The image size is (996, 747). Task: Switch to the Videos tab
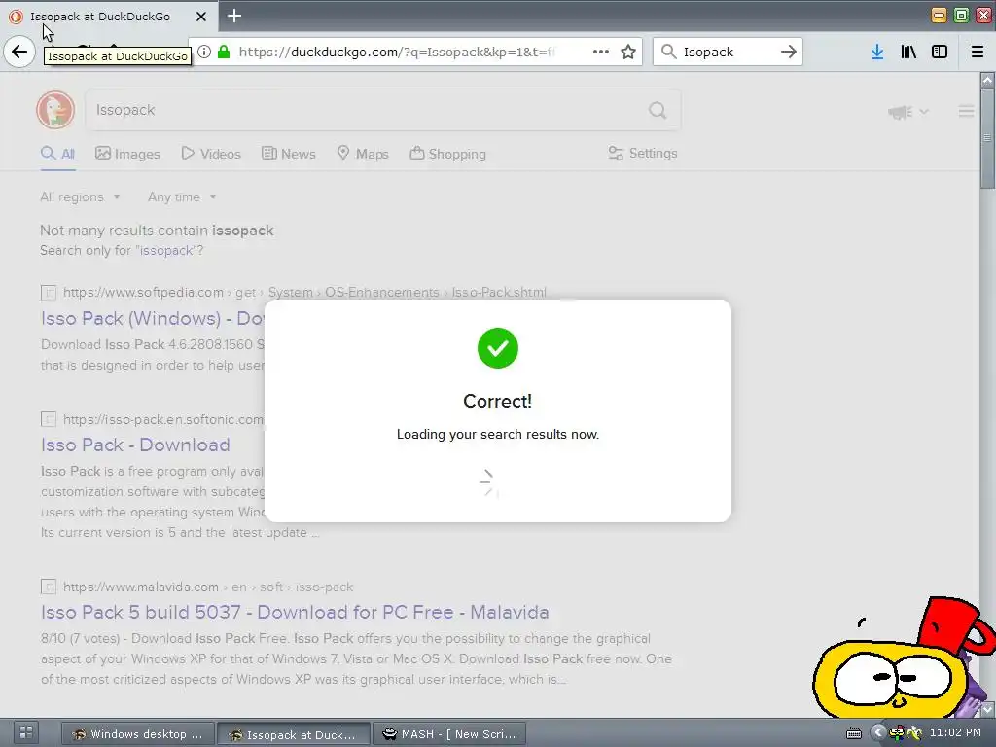[x=211, y=154]
